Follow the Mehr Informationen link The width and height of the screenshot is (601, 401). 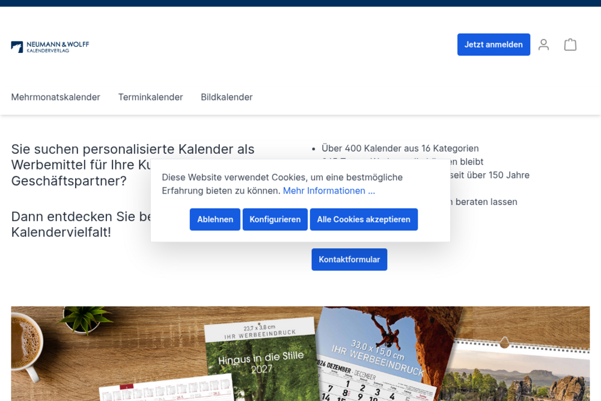point(329,191)
